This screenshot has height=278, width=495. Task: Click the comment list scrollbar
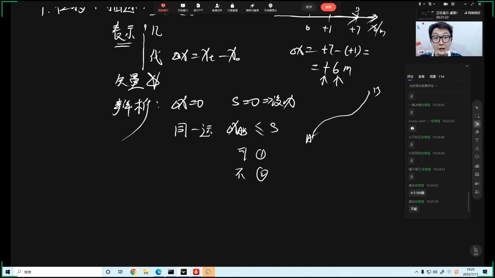468,202
